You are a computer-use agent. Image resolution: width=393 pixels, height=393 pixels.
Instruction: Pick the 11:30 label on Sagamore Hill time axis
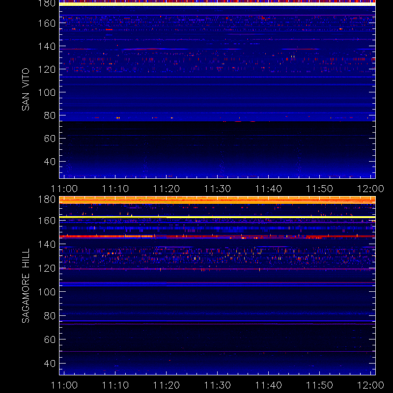tap(218, 385)
